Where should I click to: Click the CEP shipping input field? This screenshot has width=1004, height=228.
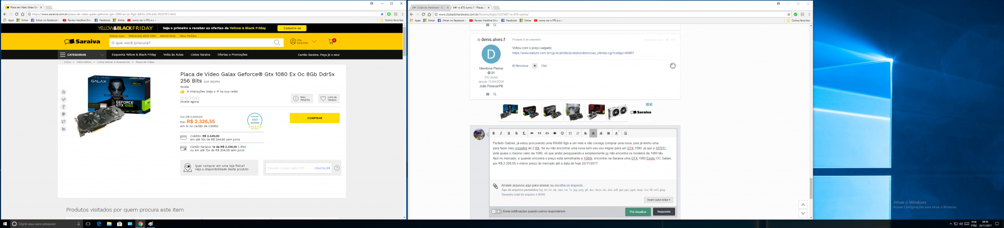289,168
